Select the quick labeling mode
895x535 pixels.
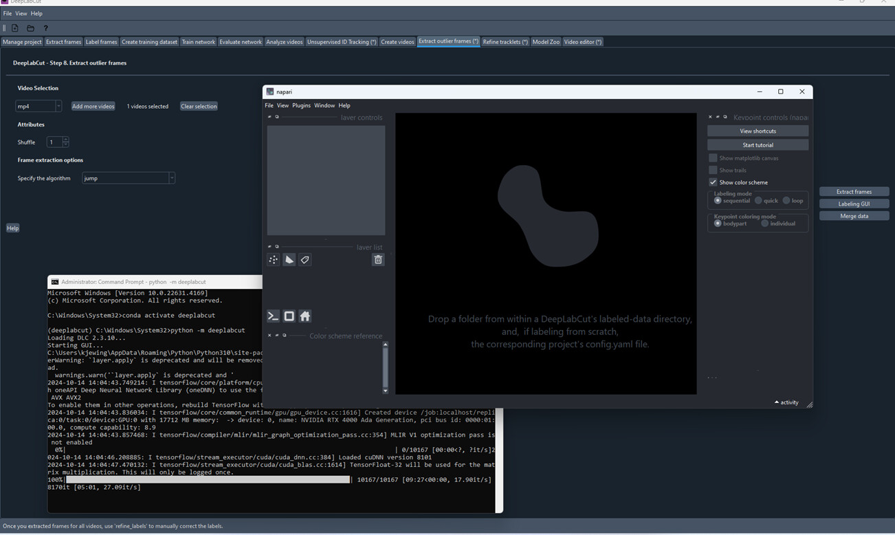point(758,200)
